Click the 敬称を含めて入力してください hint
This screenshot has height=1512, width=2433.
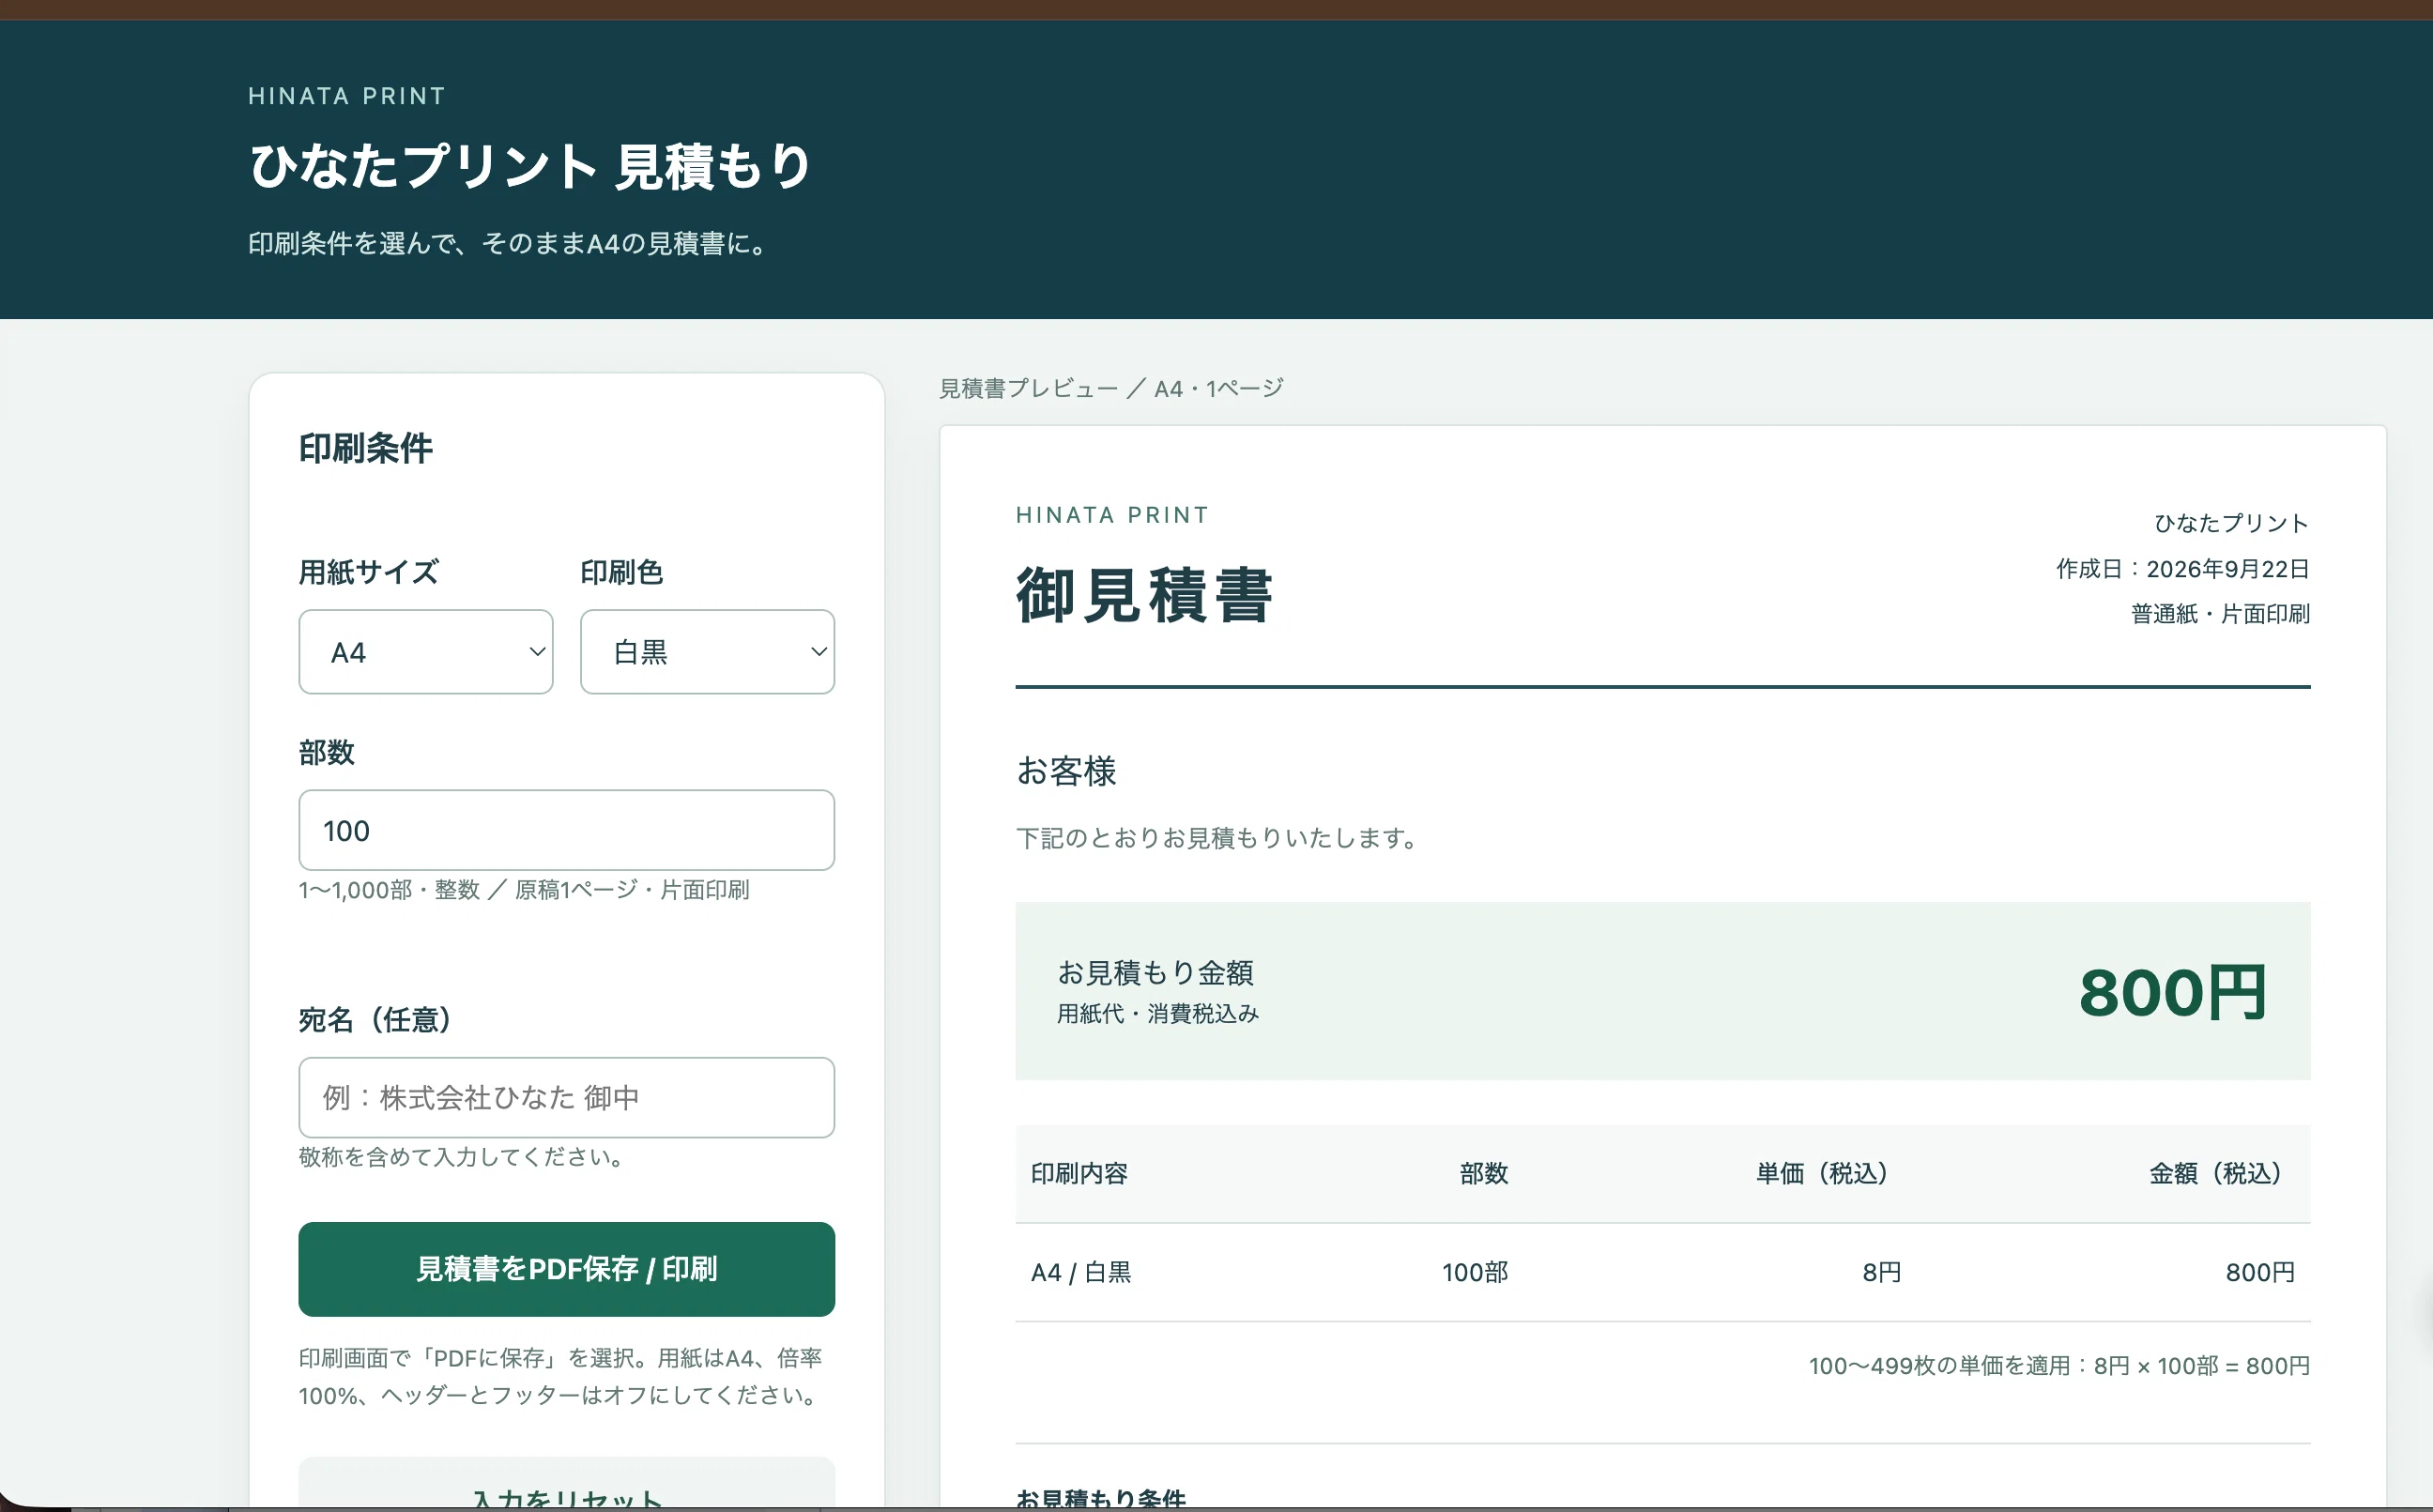462,1157
